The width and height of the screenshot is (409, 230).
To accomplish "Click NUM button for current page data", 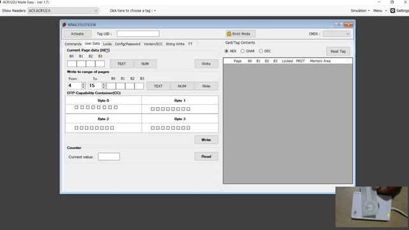I will tap(145, 64).
